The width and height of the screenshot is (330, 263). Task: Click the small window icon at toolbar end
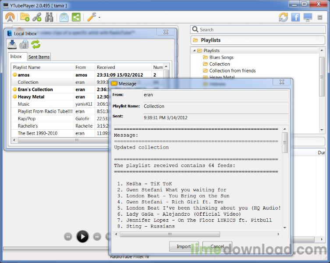[320, 18]
